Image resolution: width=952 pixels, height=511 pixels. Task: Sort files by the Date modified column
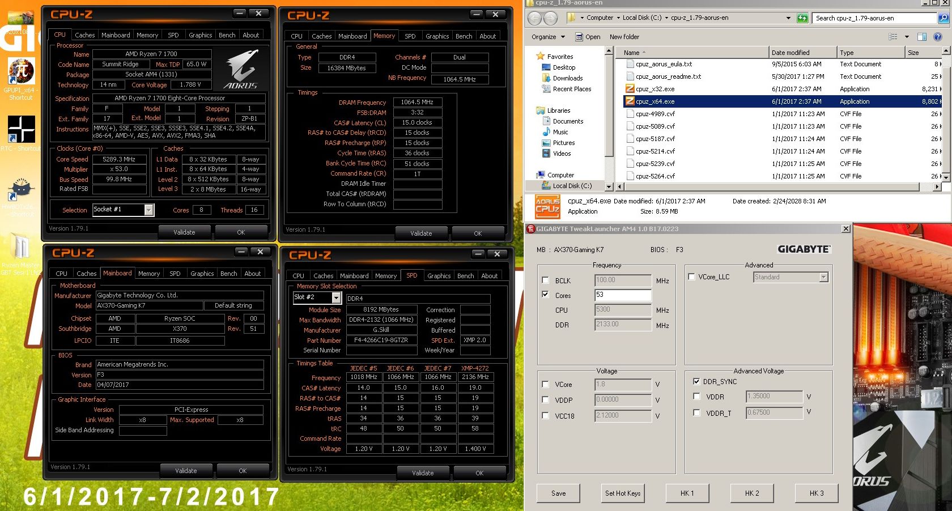tap(803, 53)
